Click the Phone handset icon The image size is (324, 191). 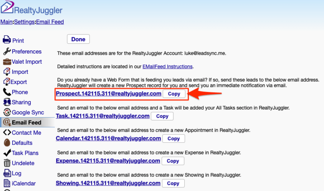point(7,92)
